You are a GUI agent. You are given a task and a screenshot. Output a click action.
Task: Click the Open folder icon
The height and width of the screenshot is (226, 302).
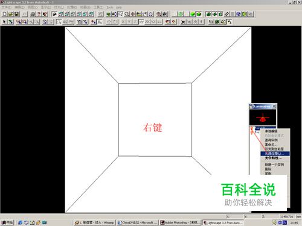click(x=10, y=14)
